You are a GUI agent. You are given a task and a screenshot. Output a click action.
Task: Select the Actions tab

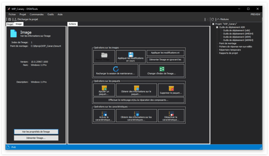pos(72,24)
